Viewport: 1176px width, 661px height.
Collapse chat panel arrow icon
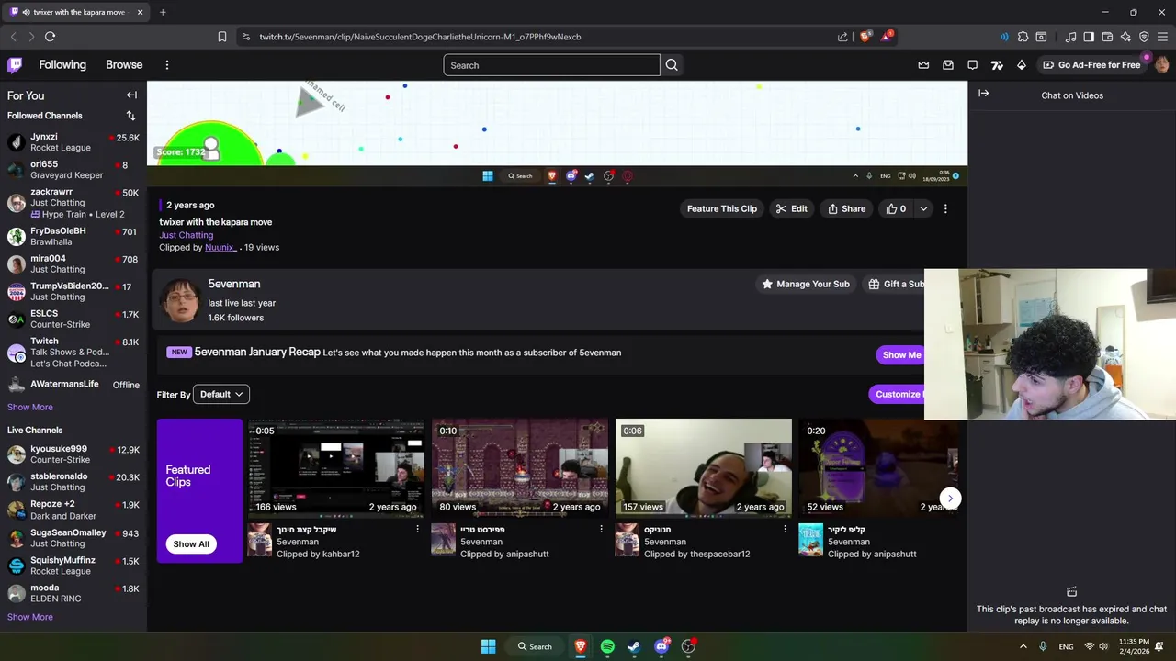click(983, 94)
